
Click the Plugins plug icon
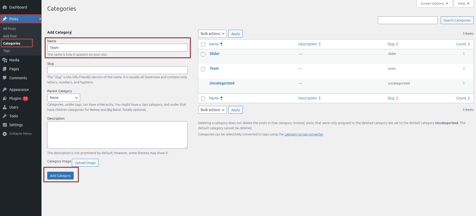click(x=5, y=98)
